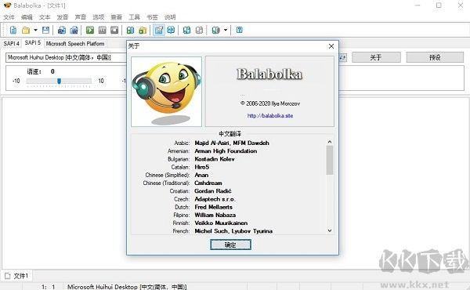470x290 pixels.
Task: Save the document with the floppy disk icon
Action: (45, 30)
